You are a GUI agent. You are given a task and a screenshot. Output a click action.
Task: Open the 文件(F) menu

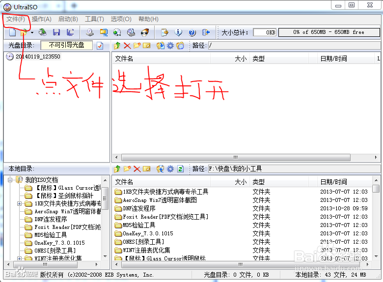coord(16,19)
